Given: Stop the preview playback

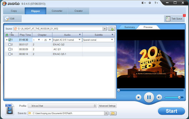Looking at the screenshot, I should pos(138,97).
